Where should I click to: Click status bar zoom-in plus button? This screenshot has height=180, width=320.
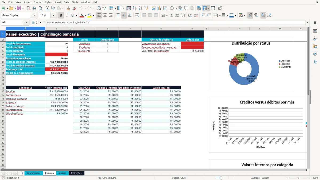coord(309,178)
